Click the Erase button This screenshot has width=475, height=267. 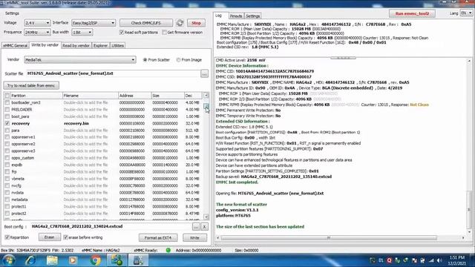pyautogui.click(x=50, y=237)
